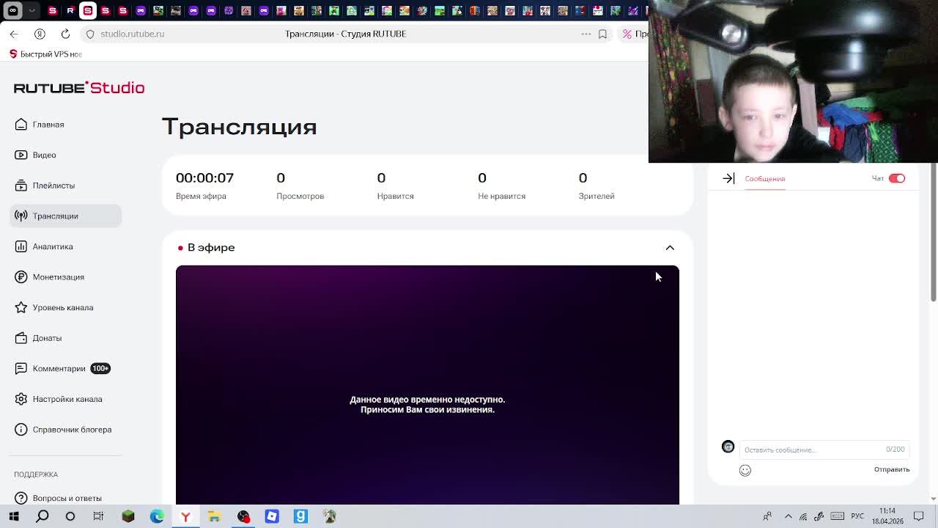The image size is (938, 528).
Task: Click the chat user avatar icon
Action: [x=728, y=447]
